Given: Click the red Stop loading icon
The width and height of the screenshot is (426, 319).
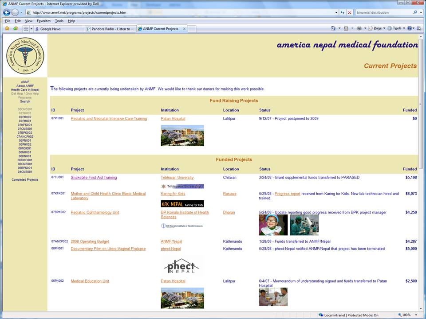Looking at the screenshot, I should [350, 12].
